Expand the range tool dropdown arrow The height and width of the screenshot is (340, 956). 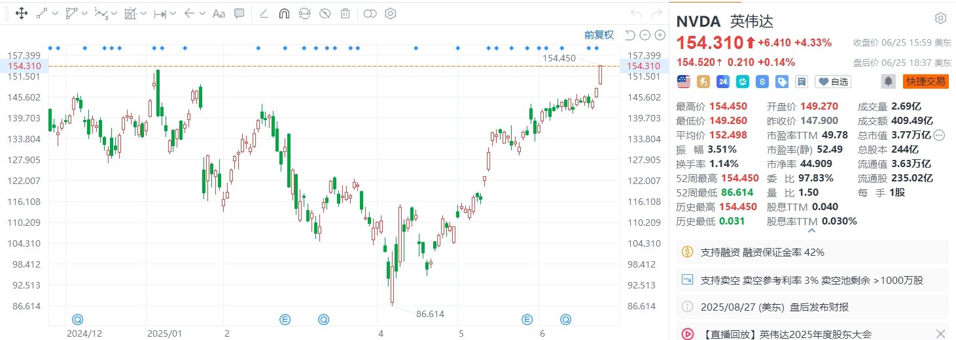(x=172, y=13)
